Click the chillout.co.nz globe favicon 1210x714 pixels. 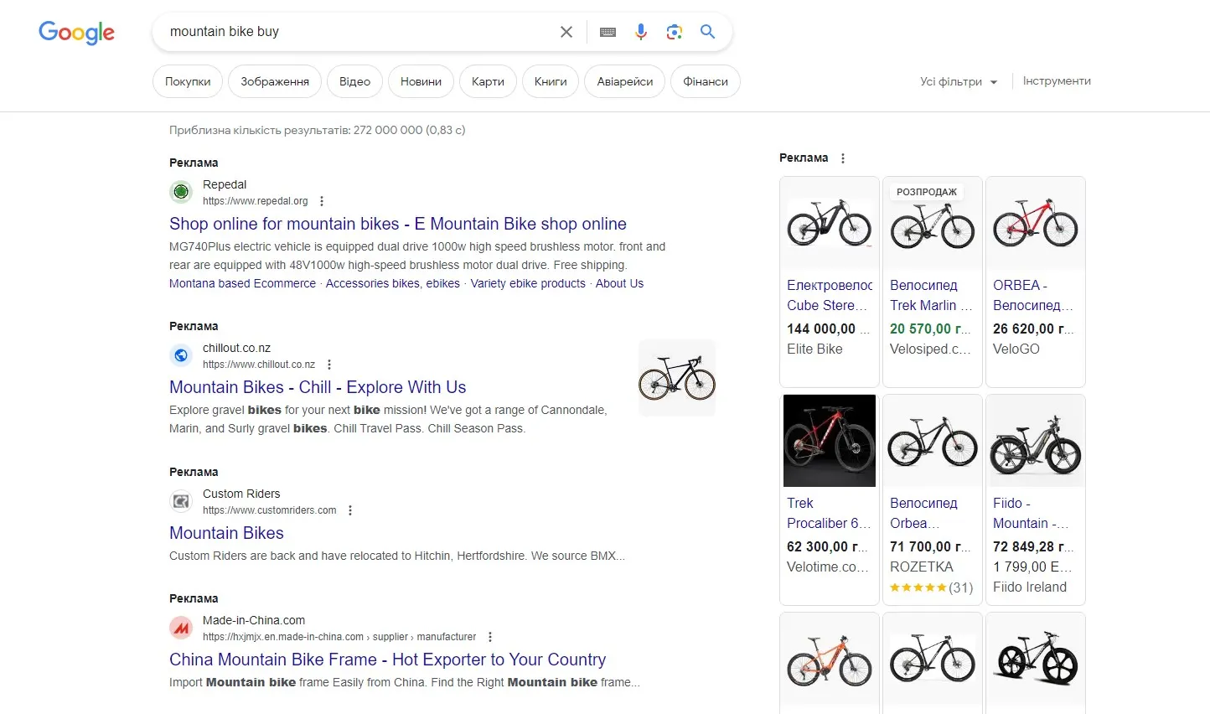pos(181,355)
